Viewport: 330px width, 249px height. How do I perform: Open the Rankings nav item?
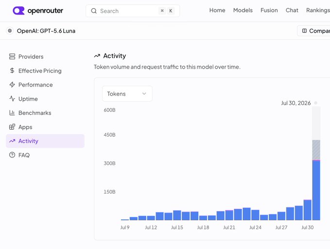tap(318, 10)
